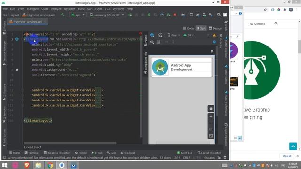Switch editor to Code view mode
The height and width of the screenshot is (169, 301).
(x=188, y=28)
